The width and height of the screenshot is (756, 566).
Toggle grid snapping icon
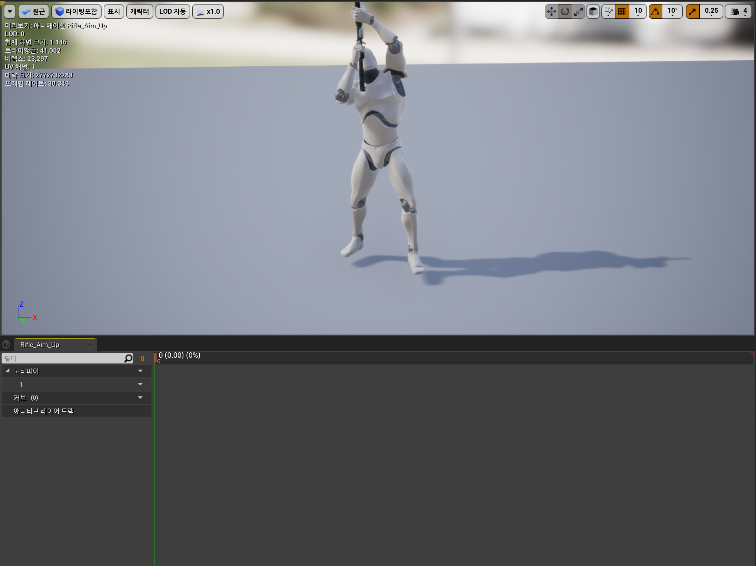pos(622,11)
